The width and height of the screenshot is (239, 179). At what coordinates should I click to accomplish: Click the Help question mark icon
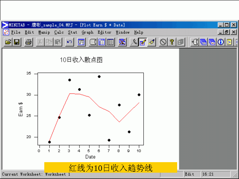(x=172, y=42)
